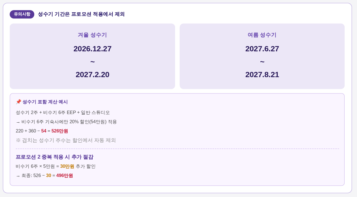The height and width of the screenshot is (197, 357).
Task: Click the heading 성수기 기간은 프로모션 적용에서 제외
Action: pos(81,14)
